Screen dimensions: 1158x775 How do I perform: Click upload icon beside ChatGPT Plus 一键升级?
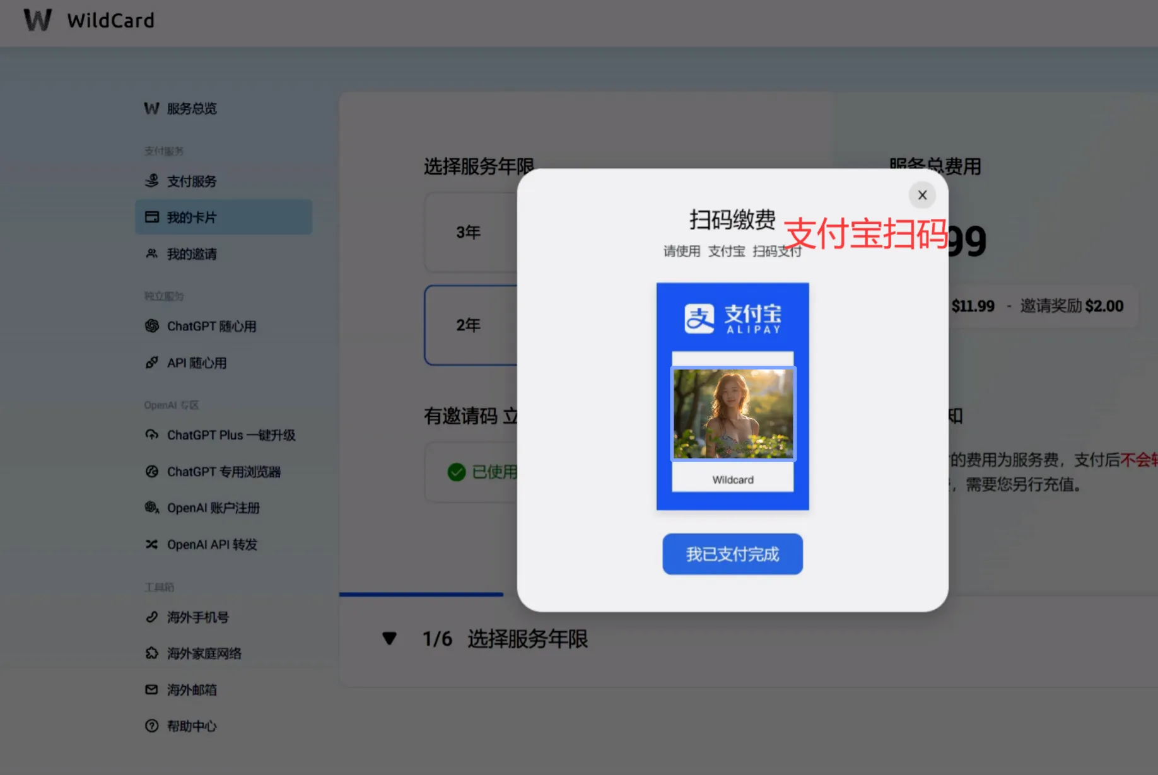pos(151,435)
